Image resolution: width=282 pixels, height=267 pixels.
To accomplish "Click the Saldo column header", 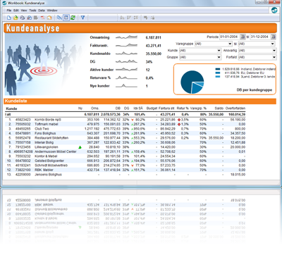I will [x=219, y=108].
